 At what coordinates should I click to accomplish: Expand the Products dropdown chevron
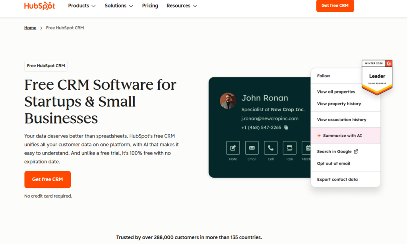94,6
